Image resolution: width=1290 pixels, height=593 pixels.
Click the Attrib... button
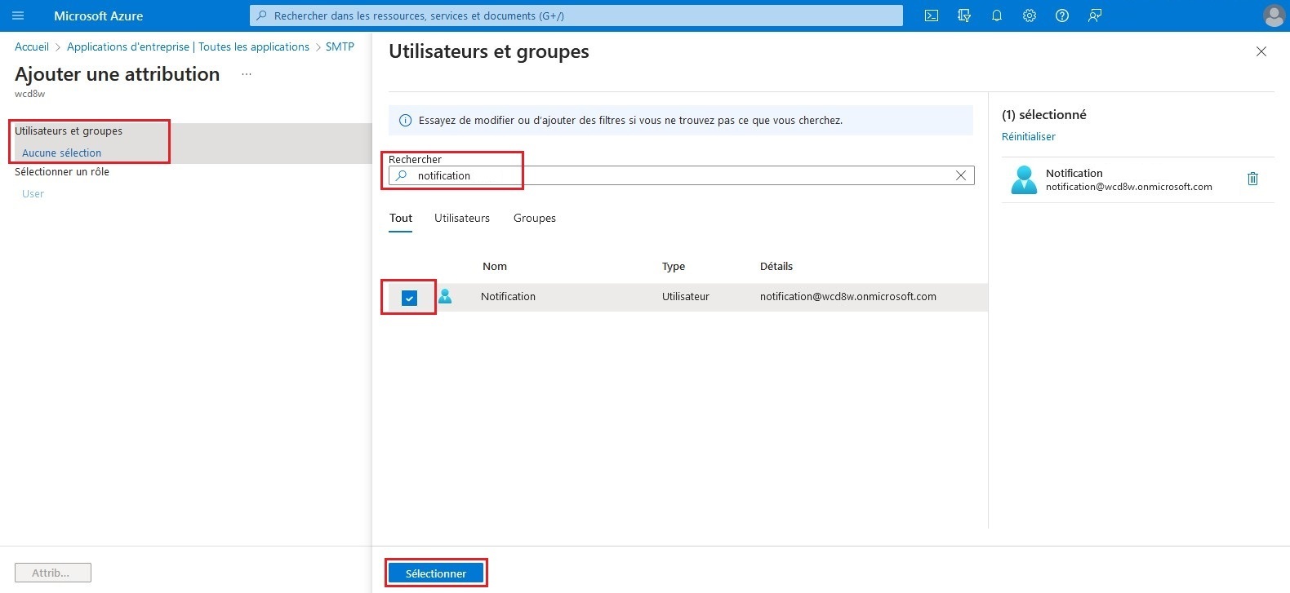[x=53, y=573]
